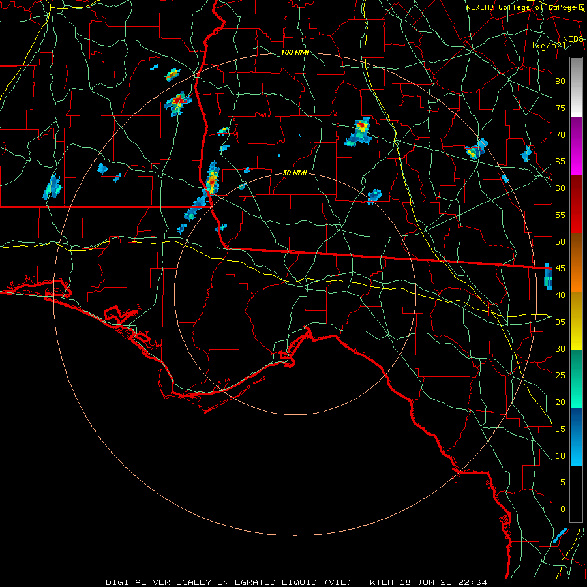
Task: Click the 10 value on the color scale
Action: tap(560, 455)
